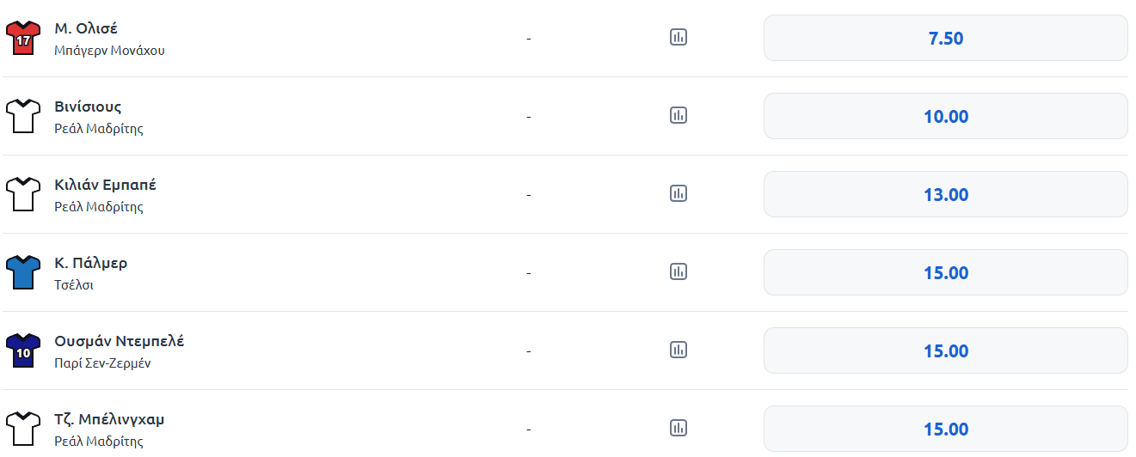Click white jersey beside Κιλιάν Εμπαπέ
The image size is (1136, 457).
coord(23,195)
